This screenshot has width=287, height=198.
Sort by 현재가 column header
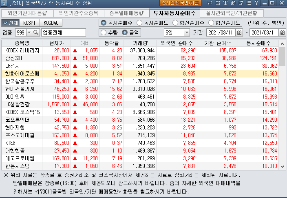click(x=57, y=43)
